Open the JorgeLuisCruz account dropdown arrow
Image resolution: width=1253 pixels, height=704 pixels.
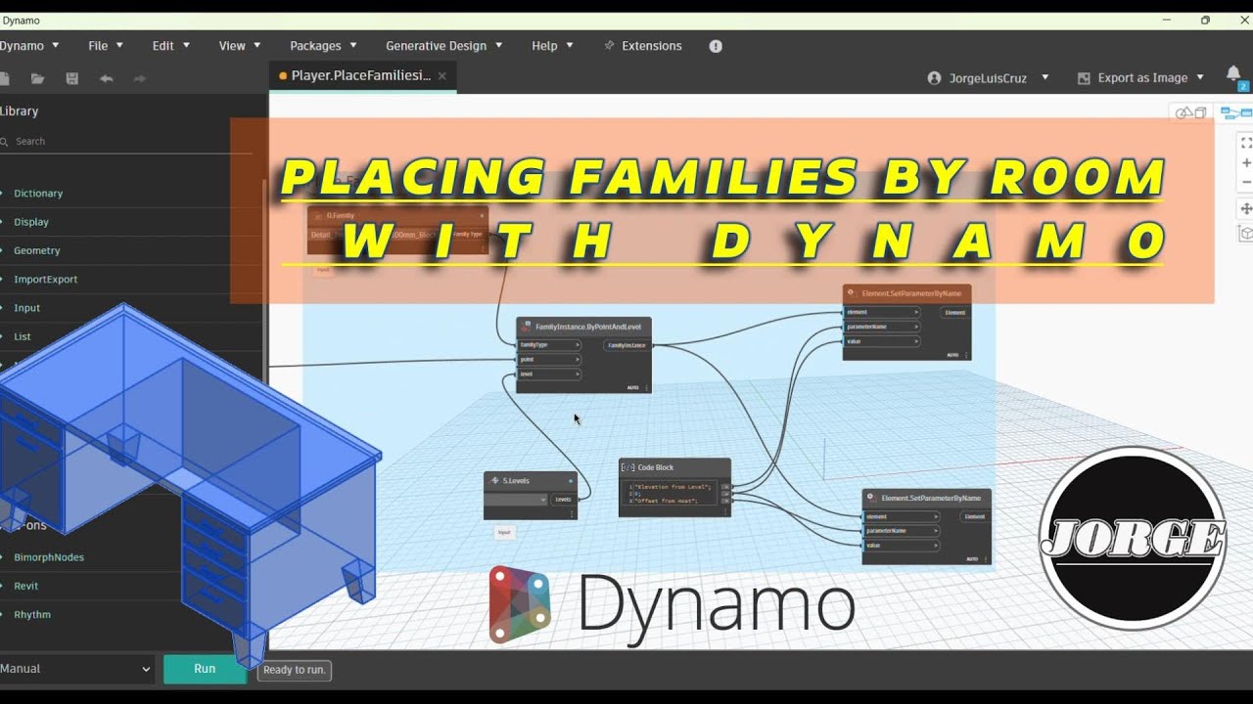[1044, 78]
